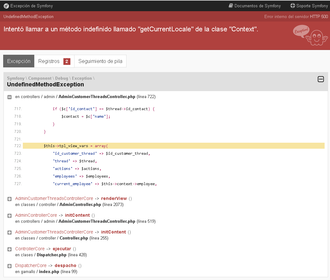Screen dimensions: 330x280
Task: Click the book icon beside Documentos de Symfony
Action: coord(231,6)
